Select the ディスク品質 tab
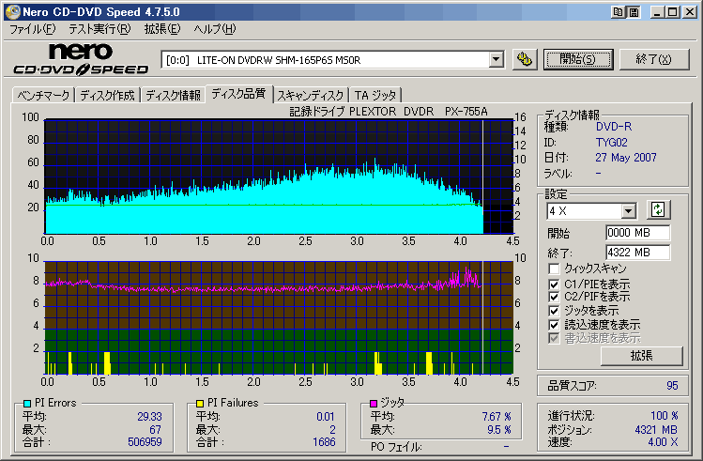Screen dimensions: 703x461 coord(238,94)
